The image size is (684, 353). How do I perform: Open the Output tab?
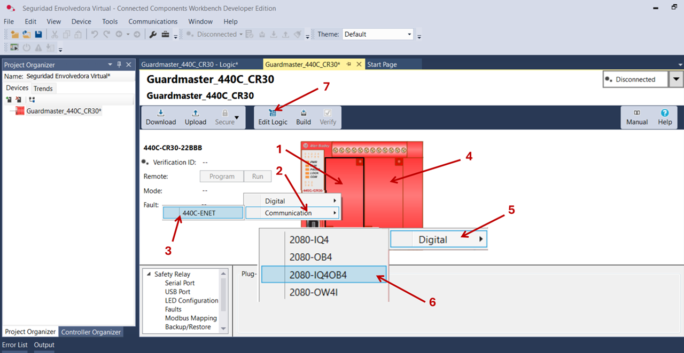[x=44, y=345]
